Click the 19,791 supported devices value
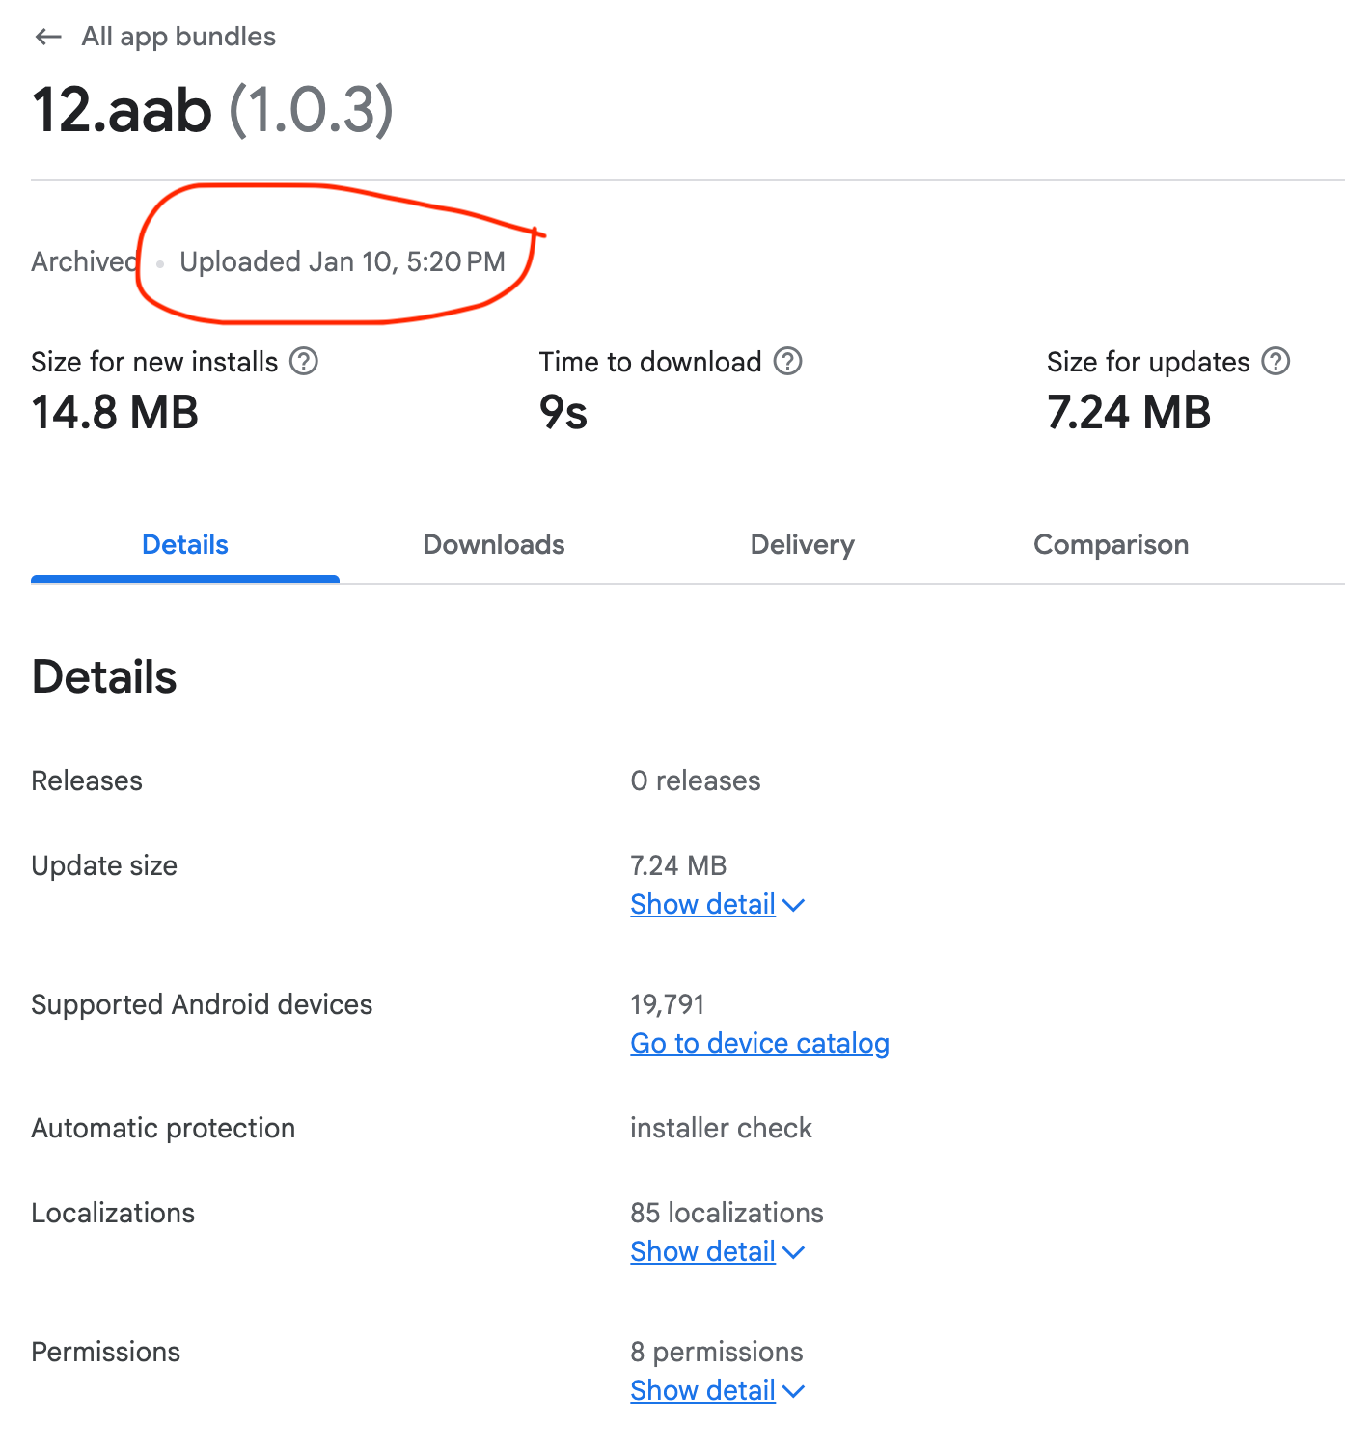 668,1005
